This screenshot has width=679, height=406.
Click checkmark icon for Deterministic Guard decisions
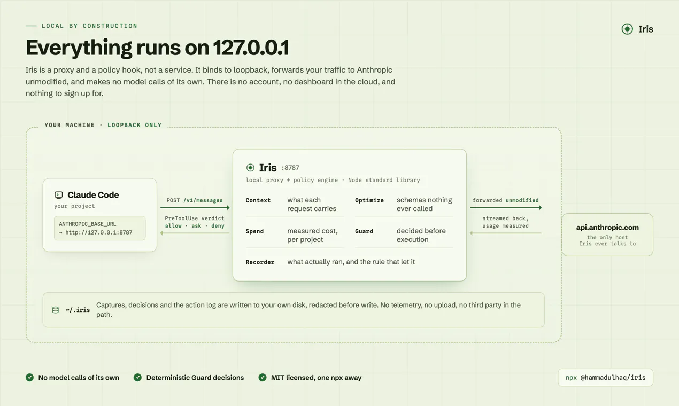(138, 378)
